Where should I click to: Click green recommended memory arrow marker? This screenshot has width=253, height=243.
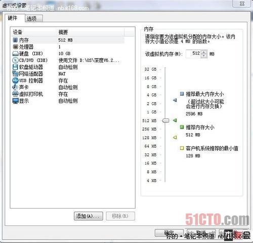pyautogui.click(x=175, y=120)
